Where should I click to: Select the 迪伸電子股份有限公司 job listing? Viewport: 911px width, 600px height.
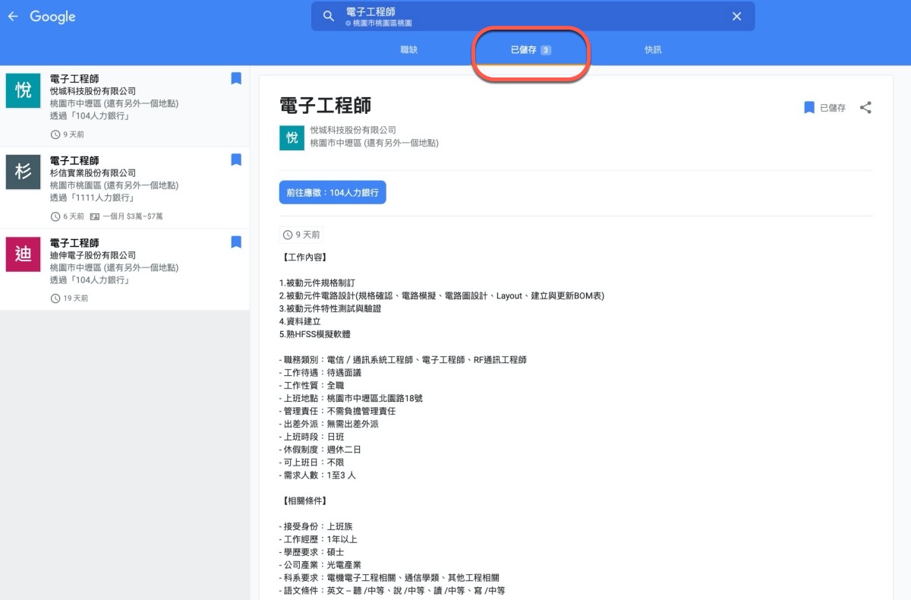tap(125, 270)
